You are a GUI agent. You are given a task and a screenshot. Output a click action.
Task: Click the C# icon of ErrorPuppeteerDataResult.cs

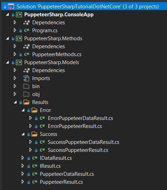click(x=42, y=118)
